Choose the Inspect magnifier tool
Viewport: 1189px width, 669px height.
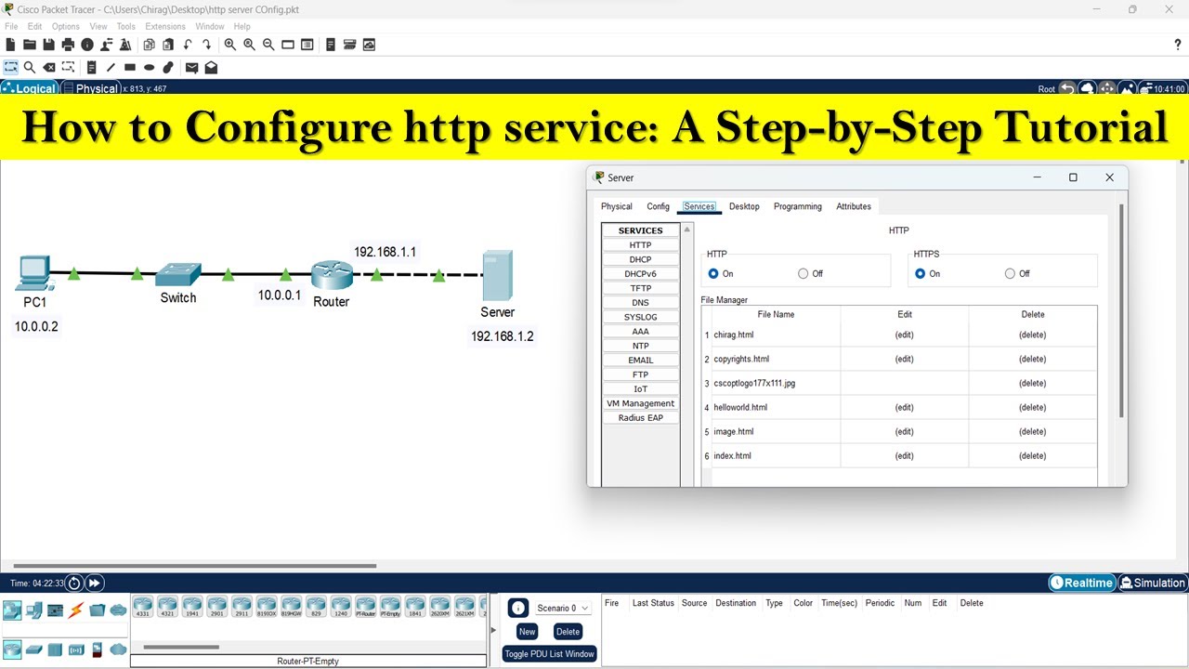(x=30, y=67)
